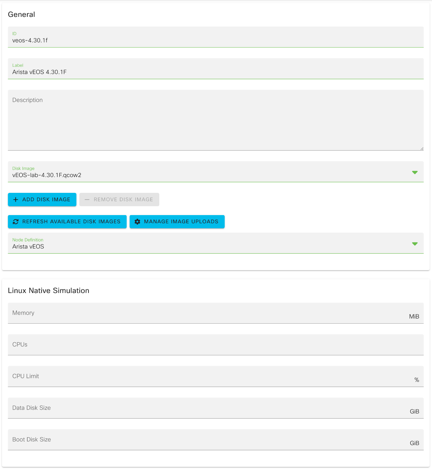Image resolution: width=432 pixels, height=472 pixels.
Task: Click the Description resize handle
Action: 422,148
